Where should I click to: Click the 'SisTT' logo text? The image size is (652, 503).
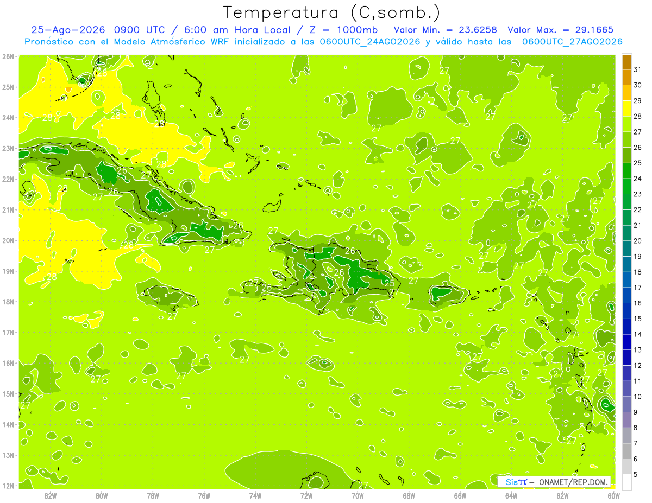pos(516,482)
